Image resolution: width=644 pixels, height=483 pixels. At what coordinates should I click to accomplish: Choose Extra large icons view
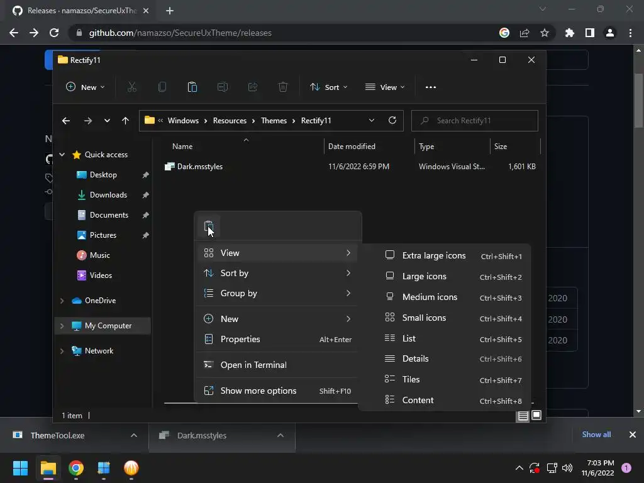coord(445,255)
